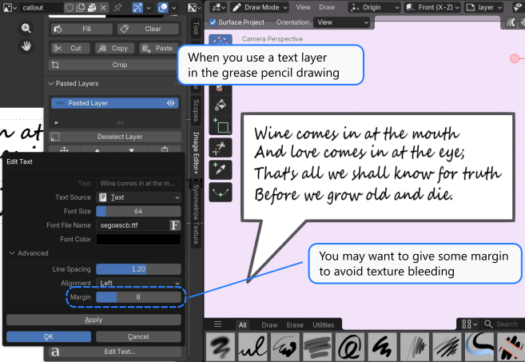This screenshot has height=362, width=525.
Task: Click the Apply button
Action: (93, 320)
